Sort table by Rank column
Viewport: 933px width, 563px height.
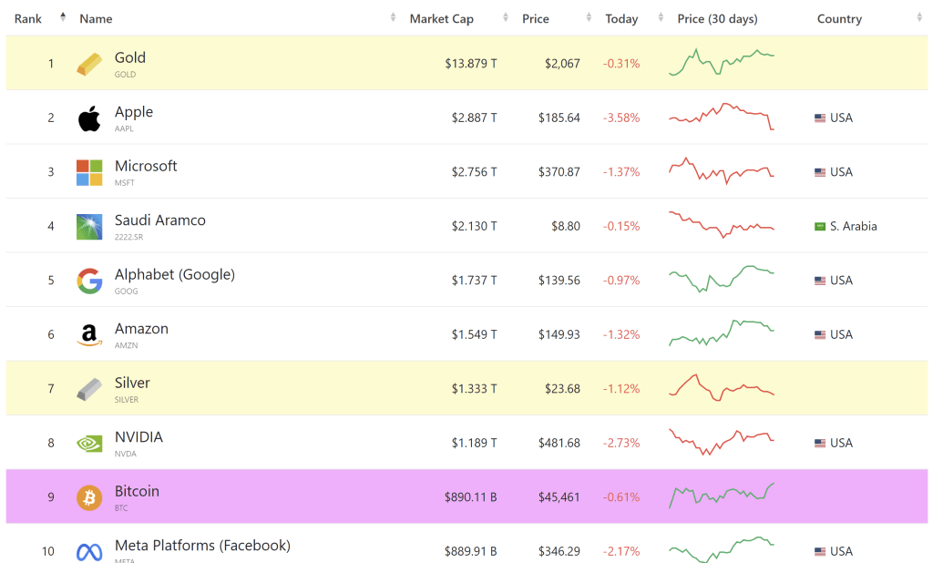[28, 18]
